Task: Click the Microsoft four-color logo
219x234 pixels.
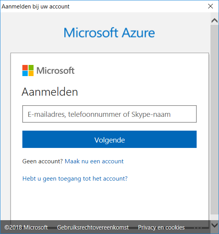Action: point(28,70)
